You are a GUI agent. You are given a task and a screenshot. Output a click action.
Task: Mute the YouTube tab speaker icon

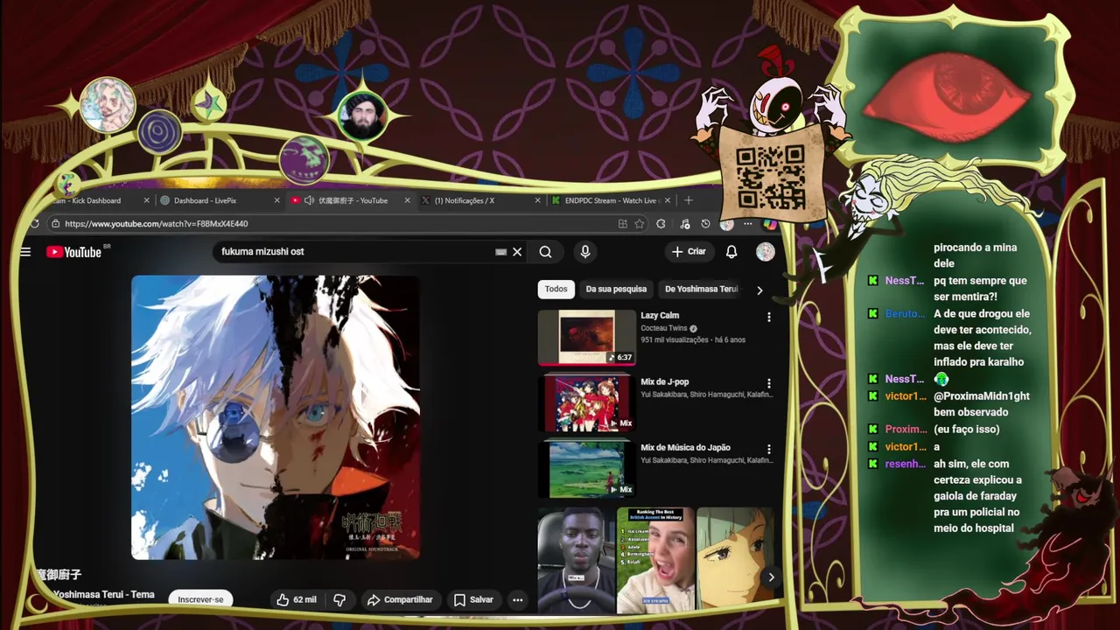click(x=309, y=200)
